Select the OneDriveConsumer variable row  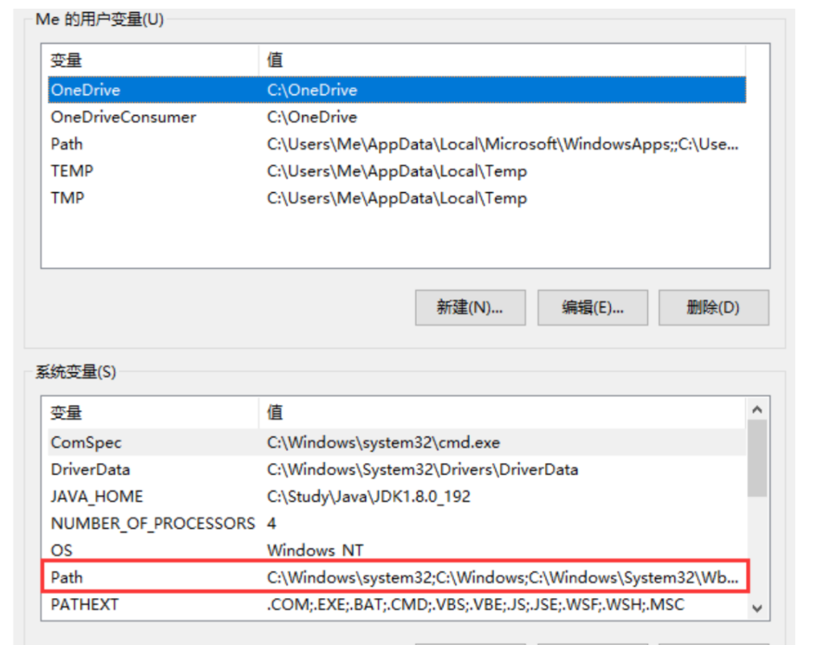[x=397, y=117]
